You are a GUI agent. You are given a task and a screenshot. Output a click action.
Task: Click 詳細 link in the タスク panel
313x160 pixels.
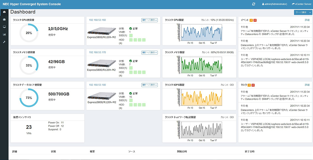click(307, 85)
